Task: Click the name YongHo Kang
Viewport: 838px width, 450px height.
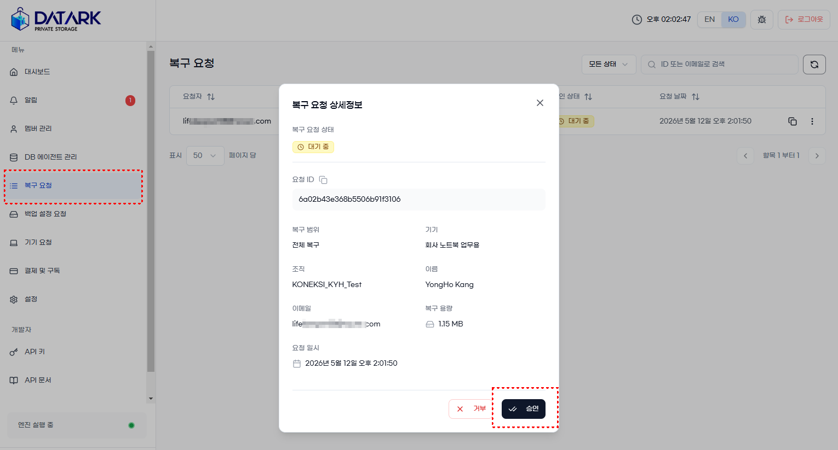Action: [450, 284]
